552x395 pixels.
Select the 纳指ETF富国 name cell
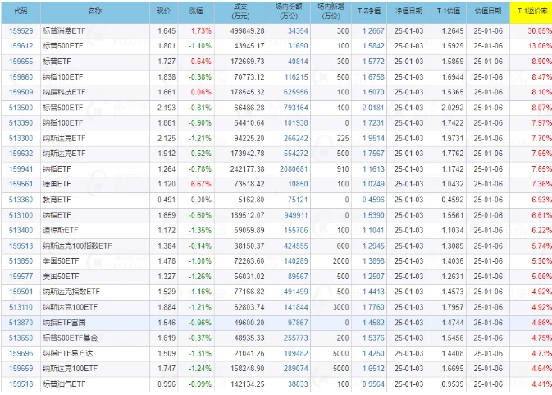point(95,323)
